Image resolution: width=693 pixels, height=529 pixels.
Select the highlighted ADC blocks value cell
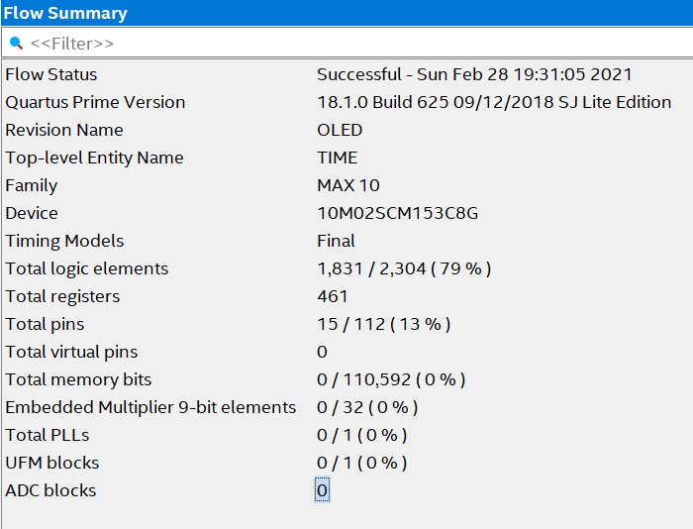pyautogui.click(x=322, y=490)
